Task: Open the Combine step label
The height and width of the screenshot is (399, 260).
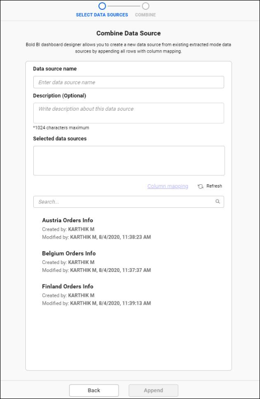Action: point(145,15)
